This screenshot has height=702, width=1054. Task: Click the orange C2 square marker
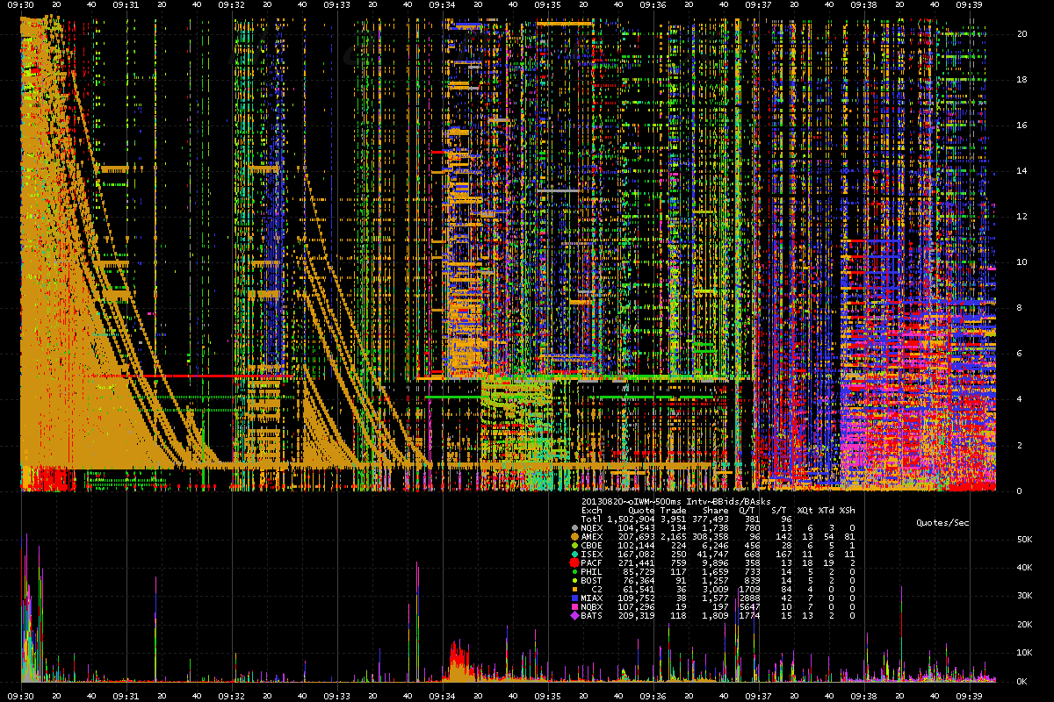[x=574, y=589]
